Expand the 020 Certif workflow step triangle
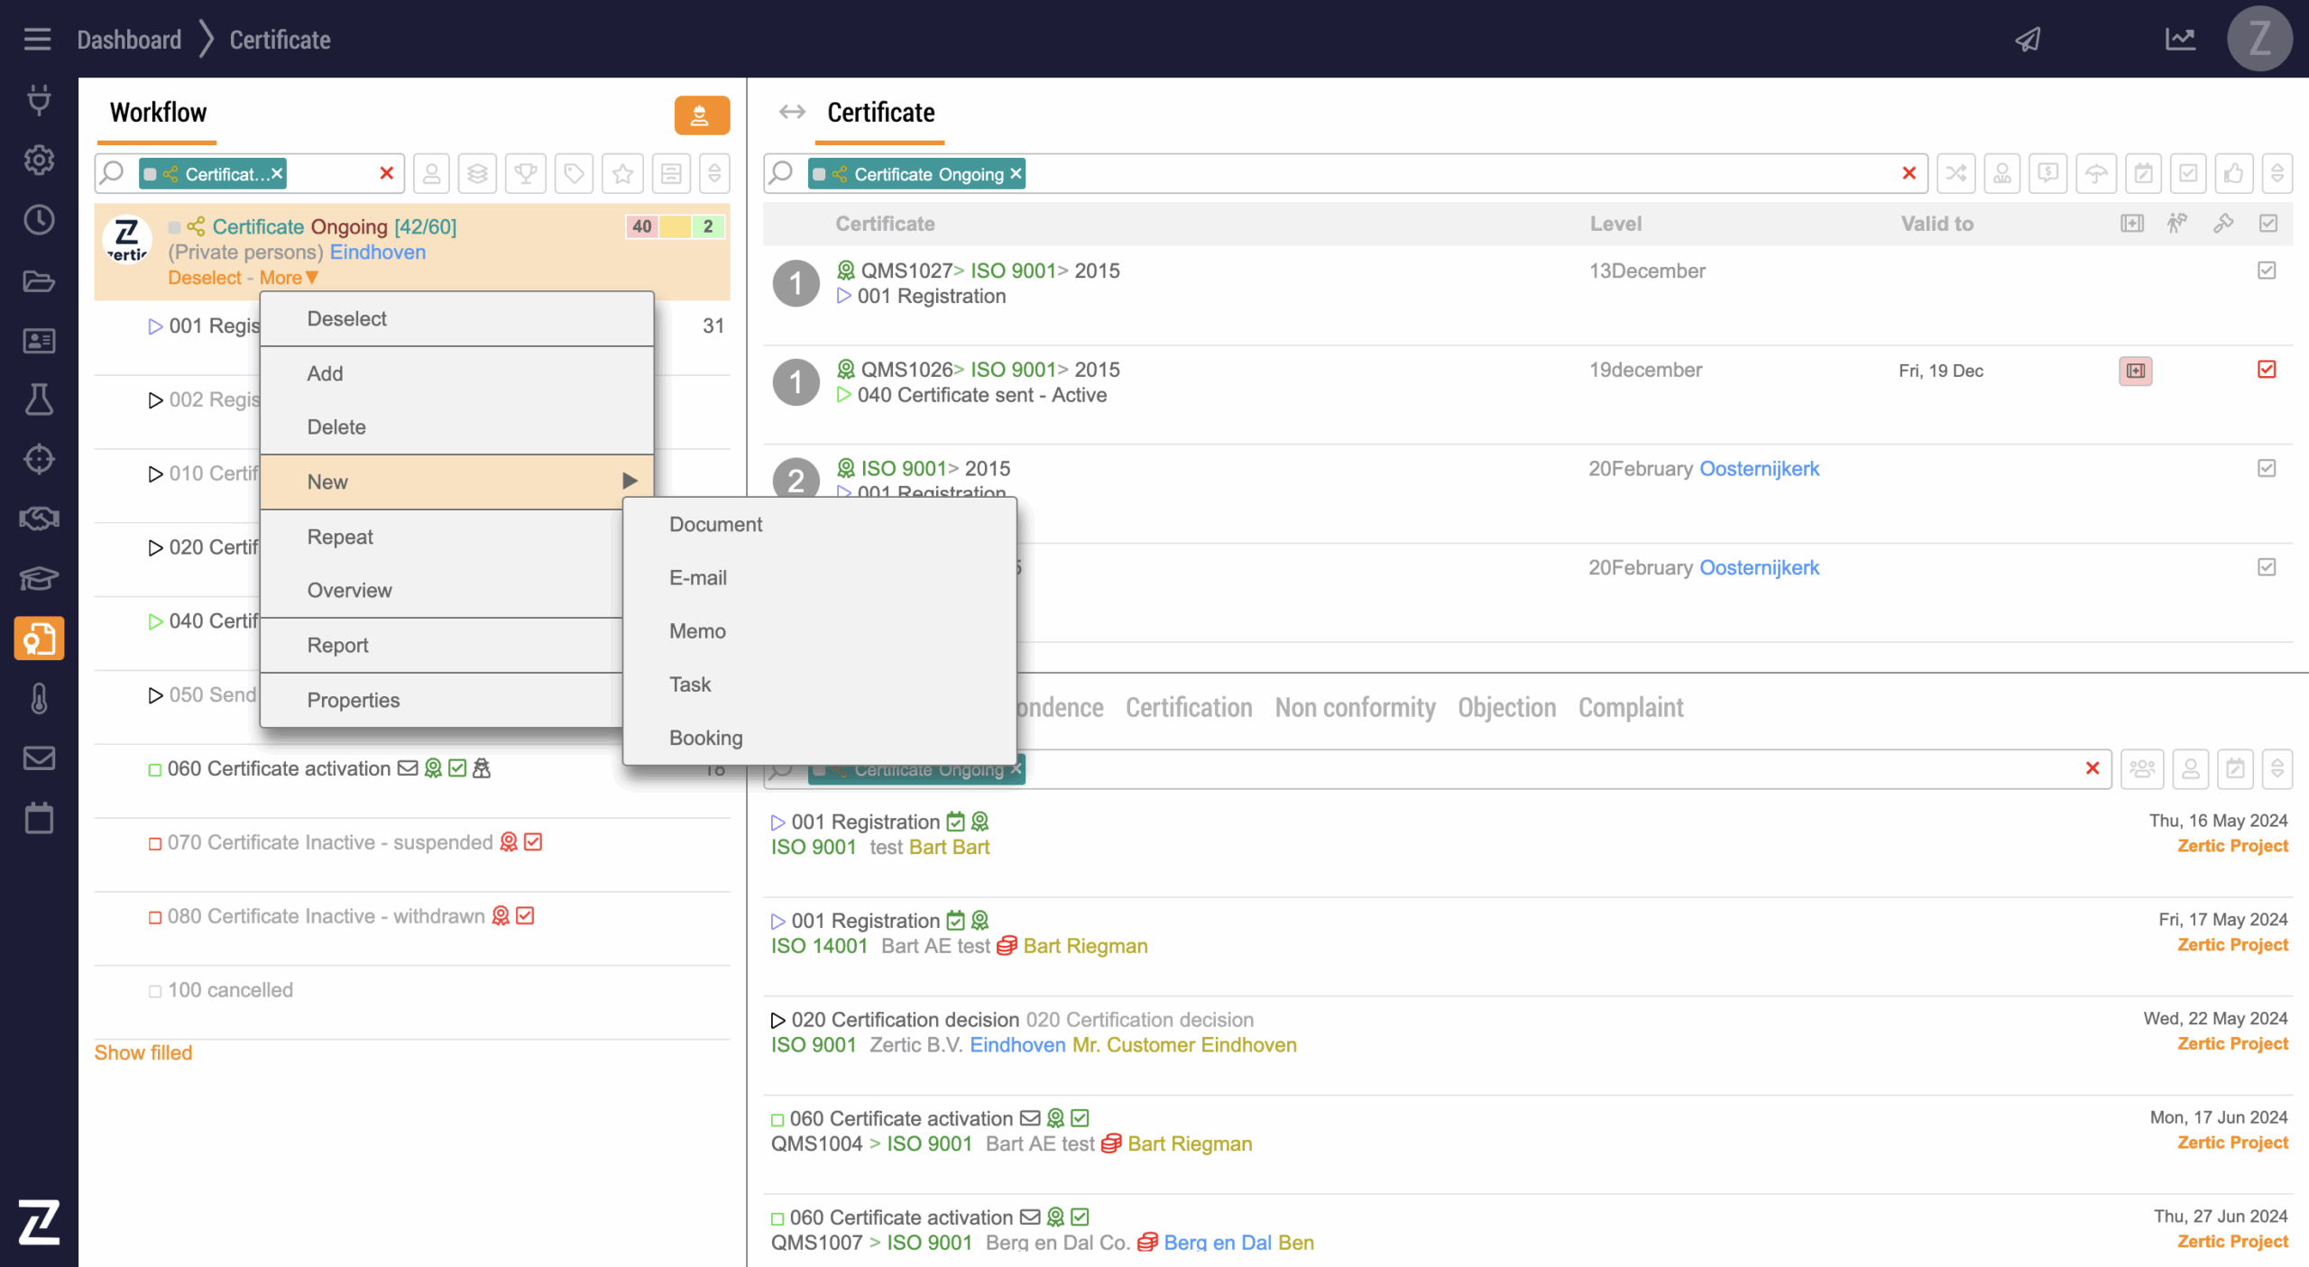Viewport: 2309px width, 1267px height. pos(155,547)
